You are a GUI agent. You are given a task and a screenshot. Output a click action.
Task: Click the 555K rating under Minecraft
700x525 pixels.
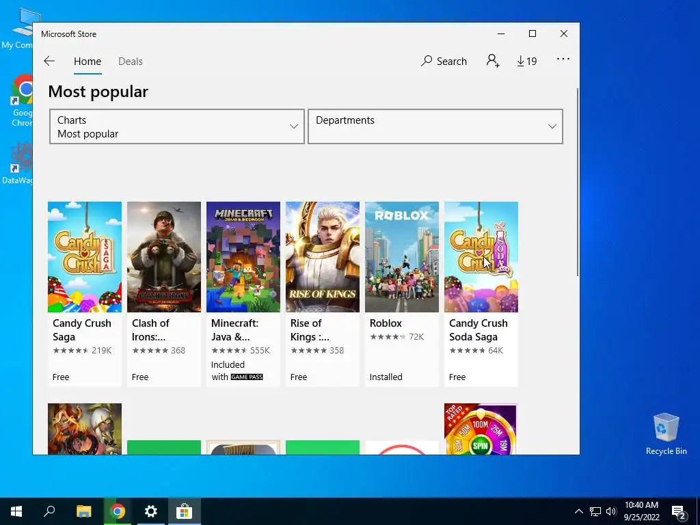click(260, 351)
